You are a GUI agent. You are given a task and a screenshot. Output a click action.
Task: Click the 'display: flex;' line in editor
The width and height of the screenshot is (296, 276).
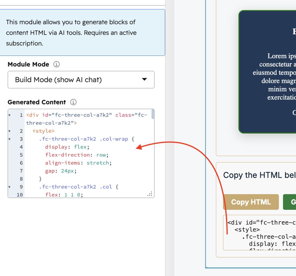67,147
